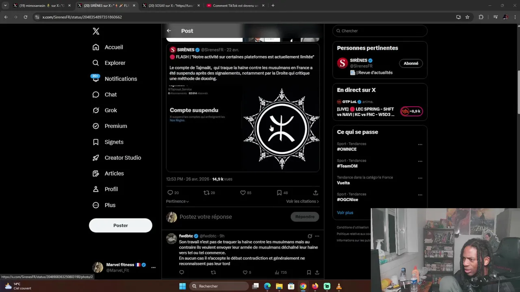Open fwdbtc reply more options dots
This screenshot has width=520, height=292.
coord(317,236)
